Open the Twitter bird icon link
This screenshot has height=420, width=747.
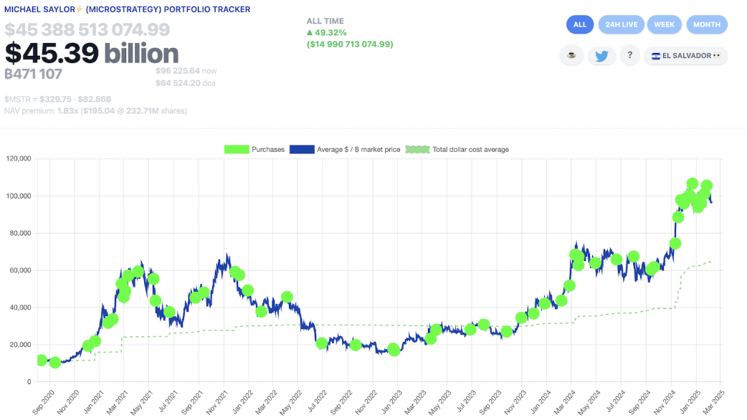[601, 55]
